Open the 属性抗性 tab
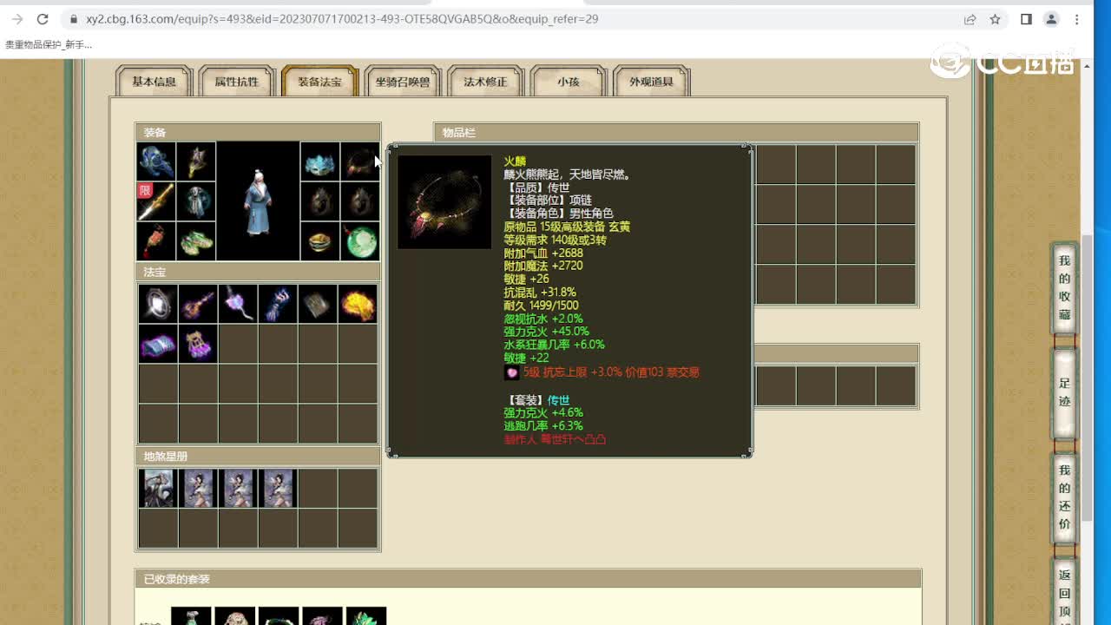 pyautogui.click(x=237, y=82)
